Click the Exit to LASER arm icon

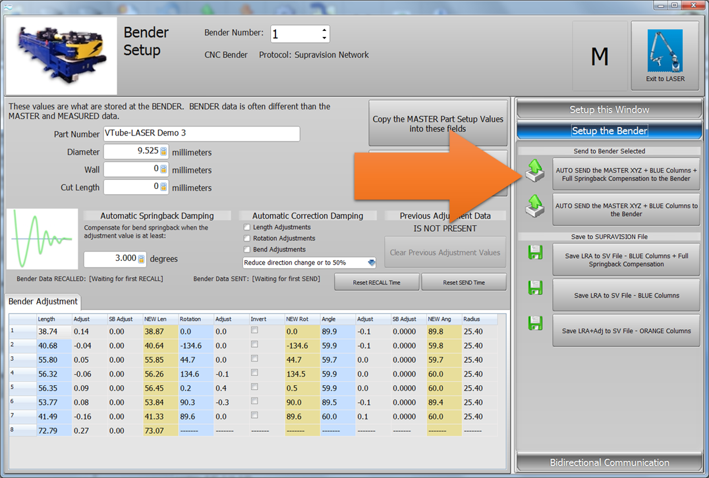pyautogui.click(x=664, y=51)
